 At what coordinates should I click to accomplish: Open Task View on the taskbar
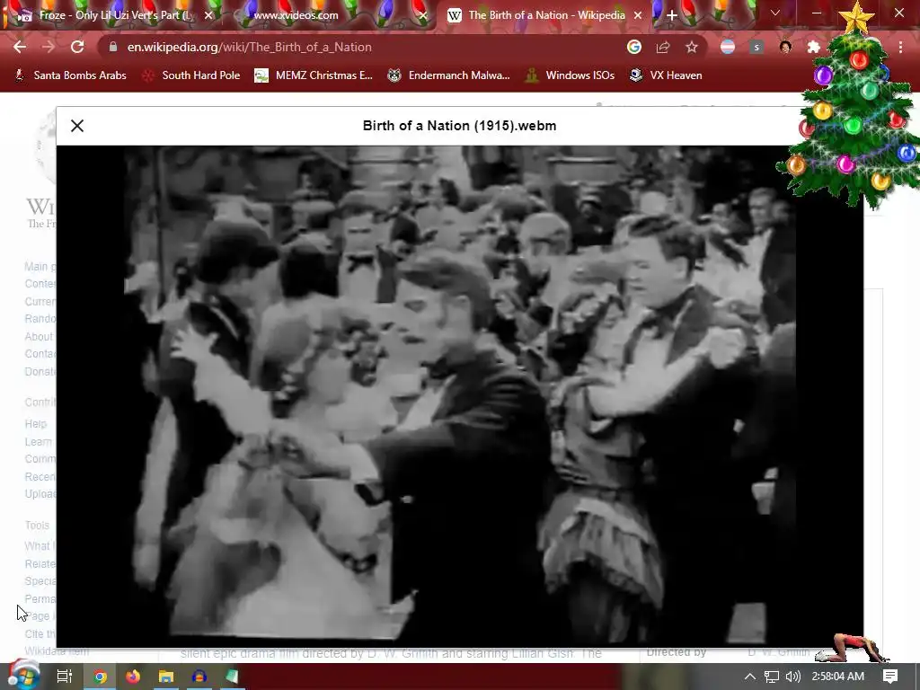[64, 677]
